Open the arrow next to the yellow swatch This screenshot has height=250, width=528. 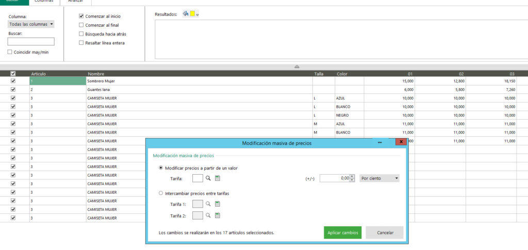(x=197, y=15)
